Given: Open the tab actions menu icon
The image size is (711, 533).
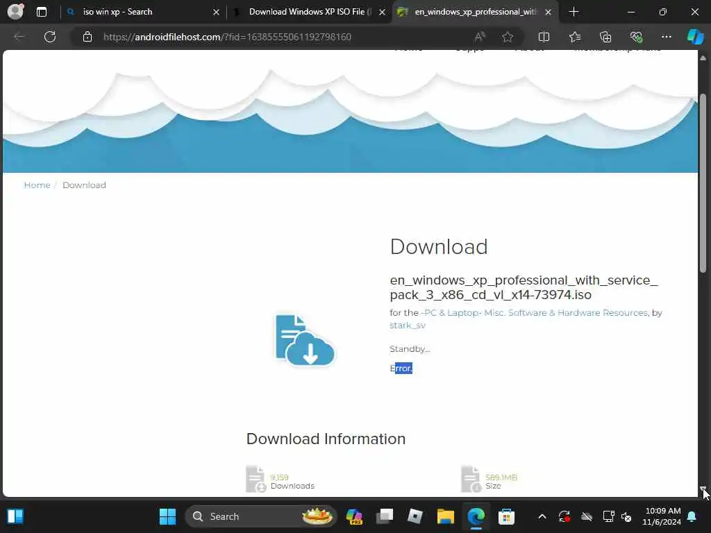Looking at the screenshot, I should (41, 12).
